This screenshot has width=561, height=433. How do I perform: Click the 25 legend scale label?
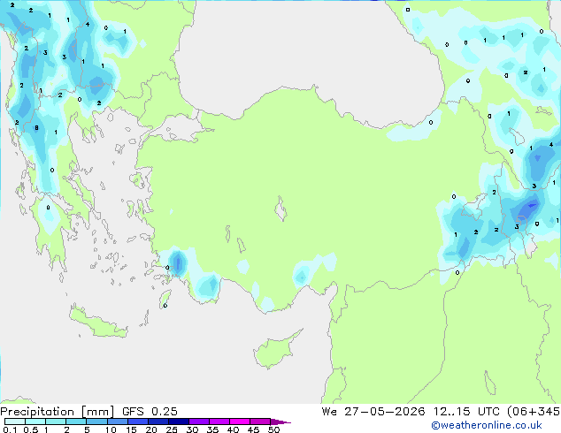click(172, 429)
